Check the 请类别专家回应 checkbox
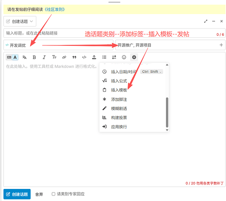Screen dimensions: 226x201 tap(54, 194)
